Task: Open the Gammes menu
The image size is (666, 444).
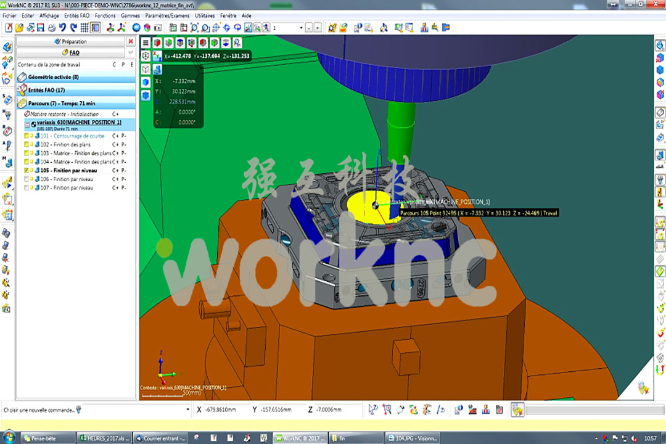Action: [130, 15]
